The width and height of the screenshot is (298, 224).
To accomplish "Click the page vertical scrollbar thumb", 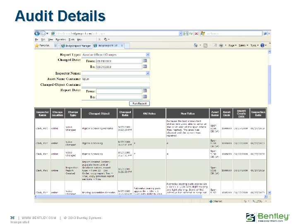I will click(x=269, y=84).
